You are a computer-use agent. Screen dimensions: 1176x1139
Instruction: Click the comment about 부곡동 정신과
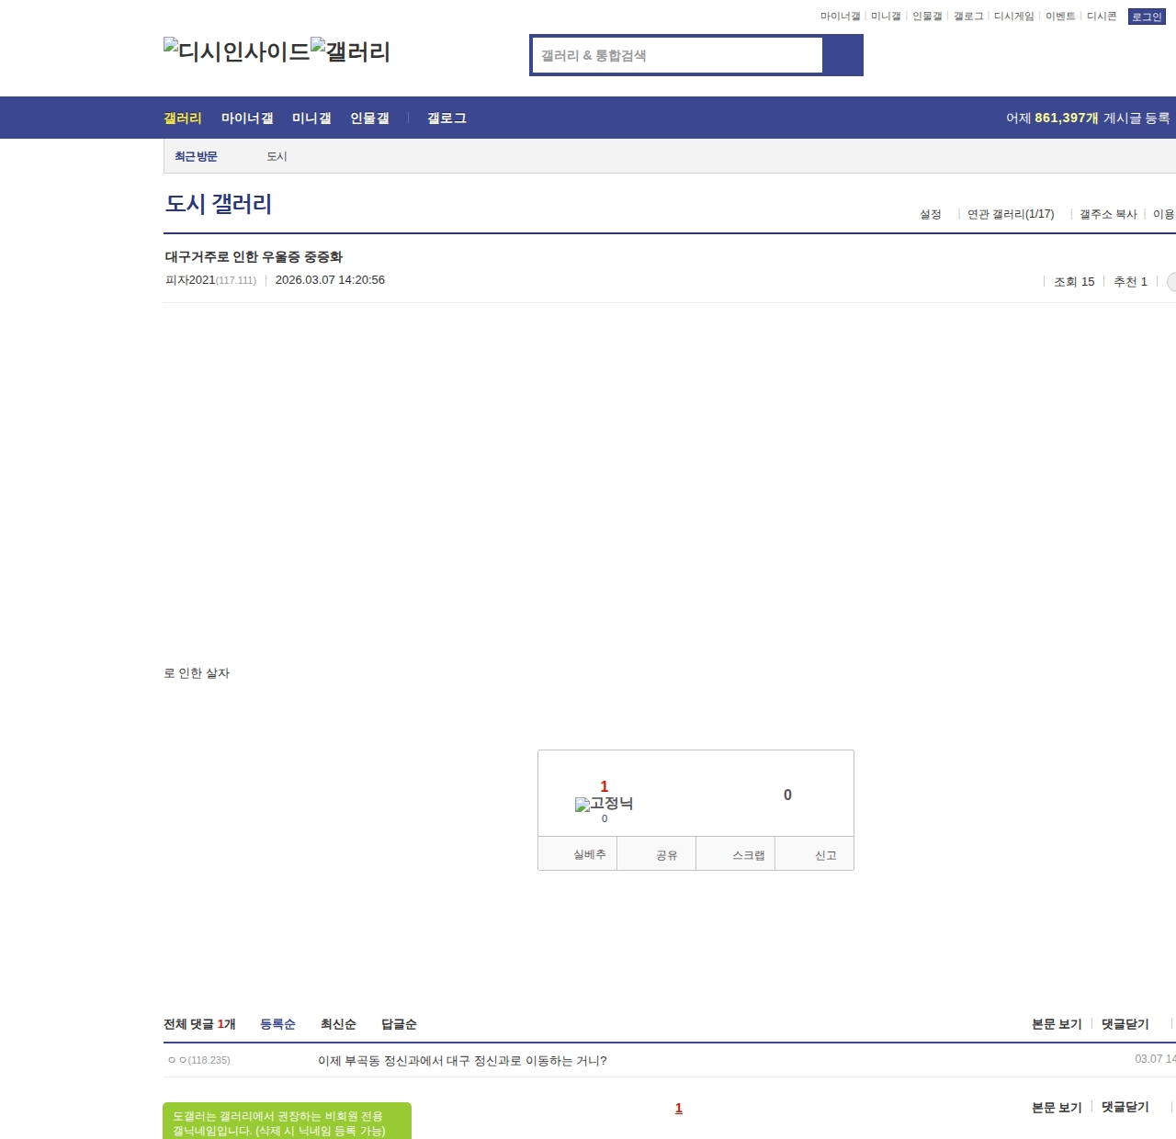(462, 1061)
